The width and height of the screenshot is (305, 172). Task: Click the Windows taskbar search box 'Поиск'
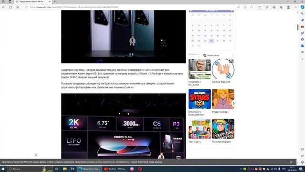[30, 169]
